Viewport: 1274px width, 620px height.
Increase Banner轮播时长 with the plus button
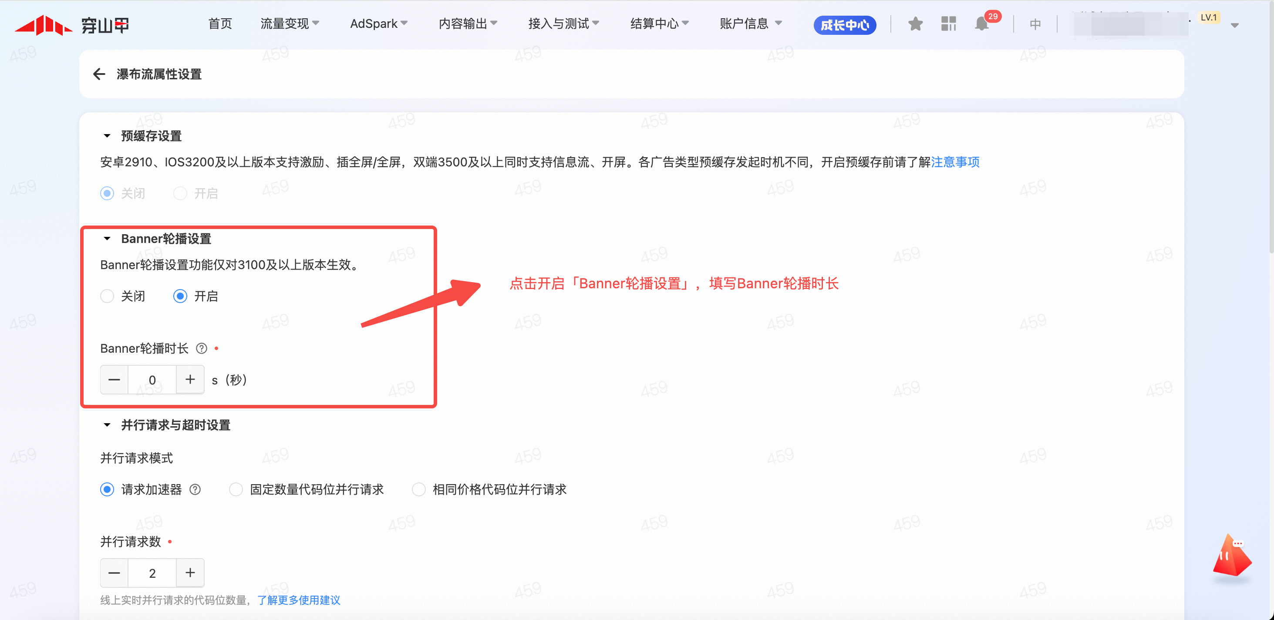[190, 380]
